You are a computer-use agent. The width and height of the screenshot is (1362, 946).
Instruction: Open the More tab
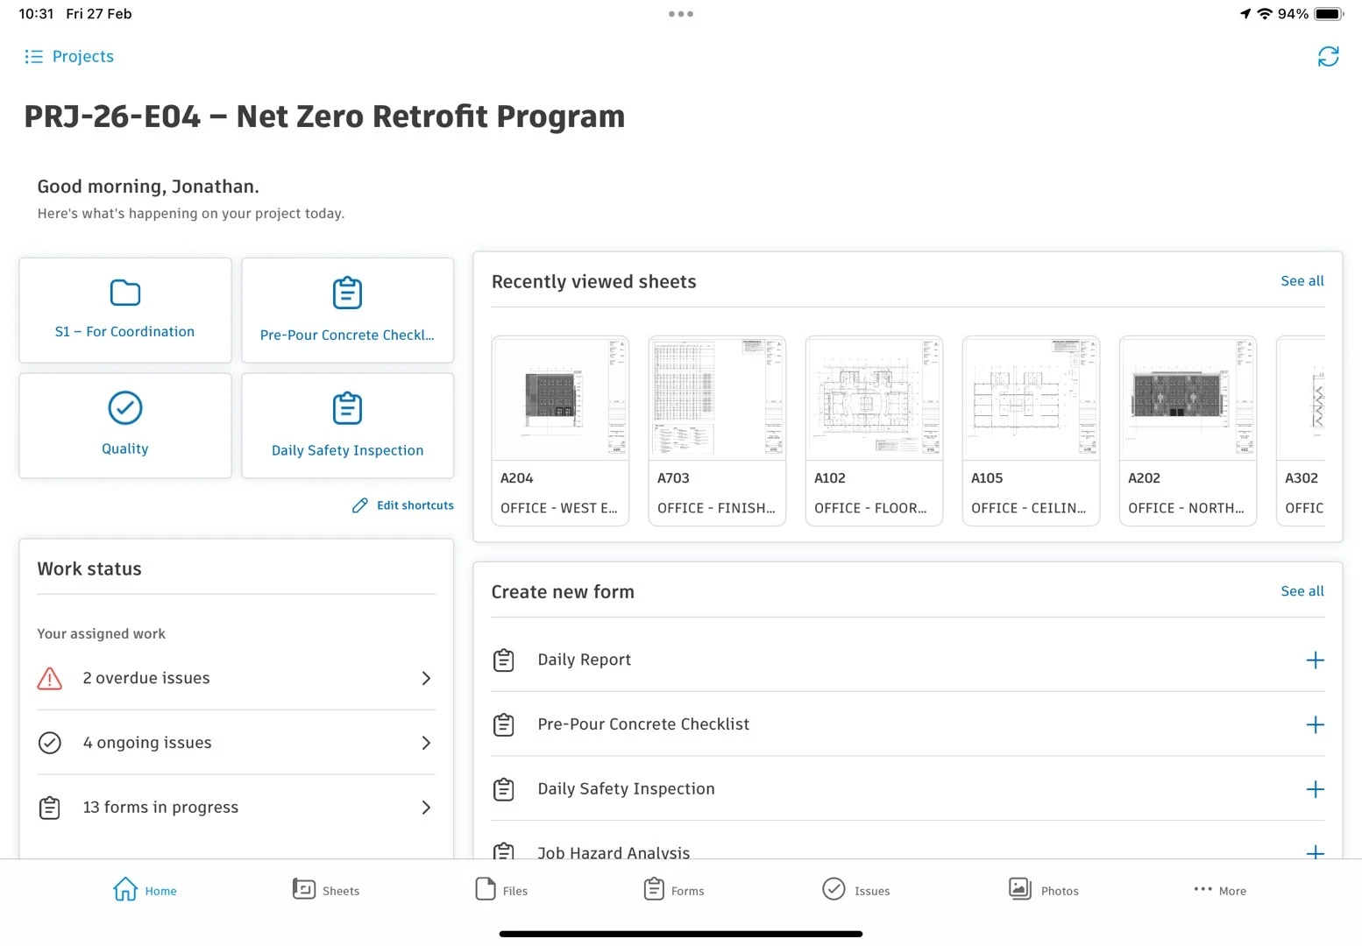tap(1219, 890)
